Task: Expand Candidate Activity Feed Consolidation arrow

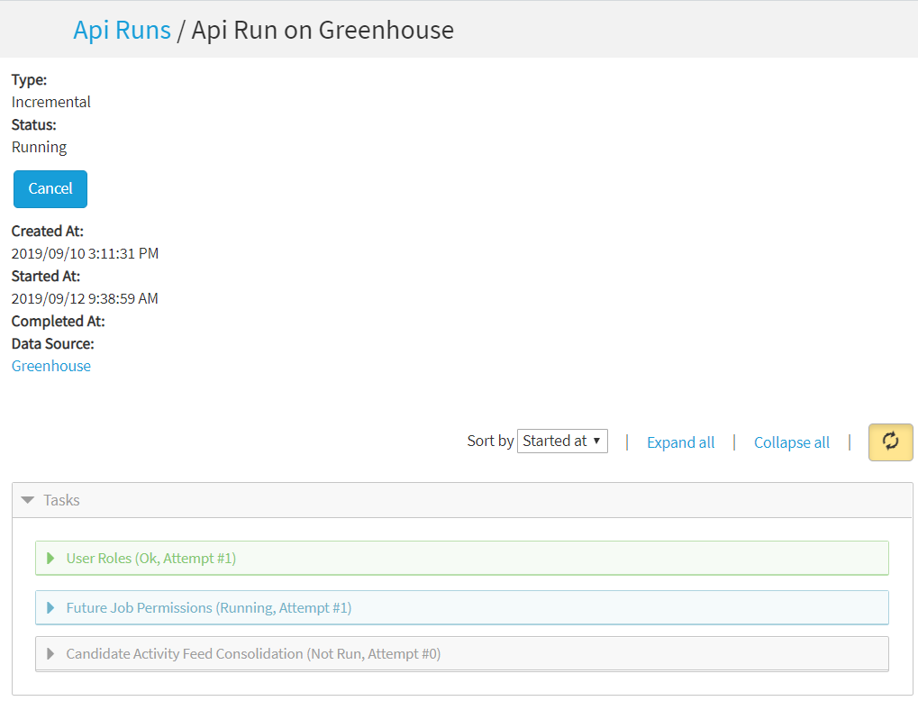Action: pyautogui.click(x=50, y=654)
